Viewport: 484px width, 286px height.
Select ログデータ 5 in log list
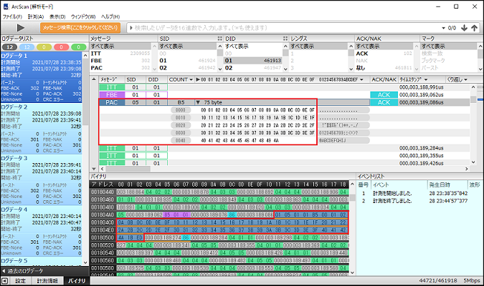(41, 262)
